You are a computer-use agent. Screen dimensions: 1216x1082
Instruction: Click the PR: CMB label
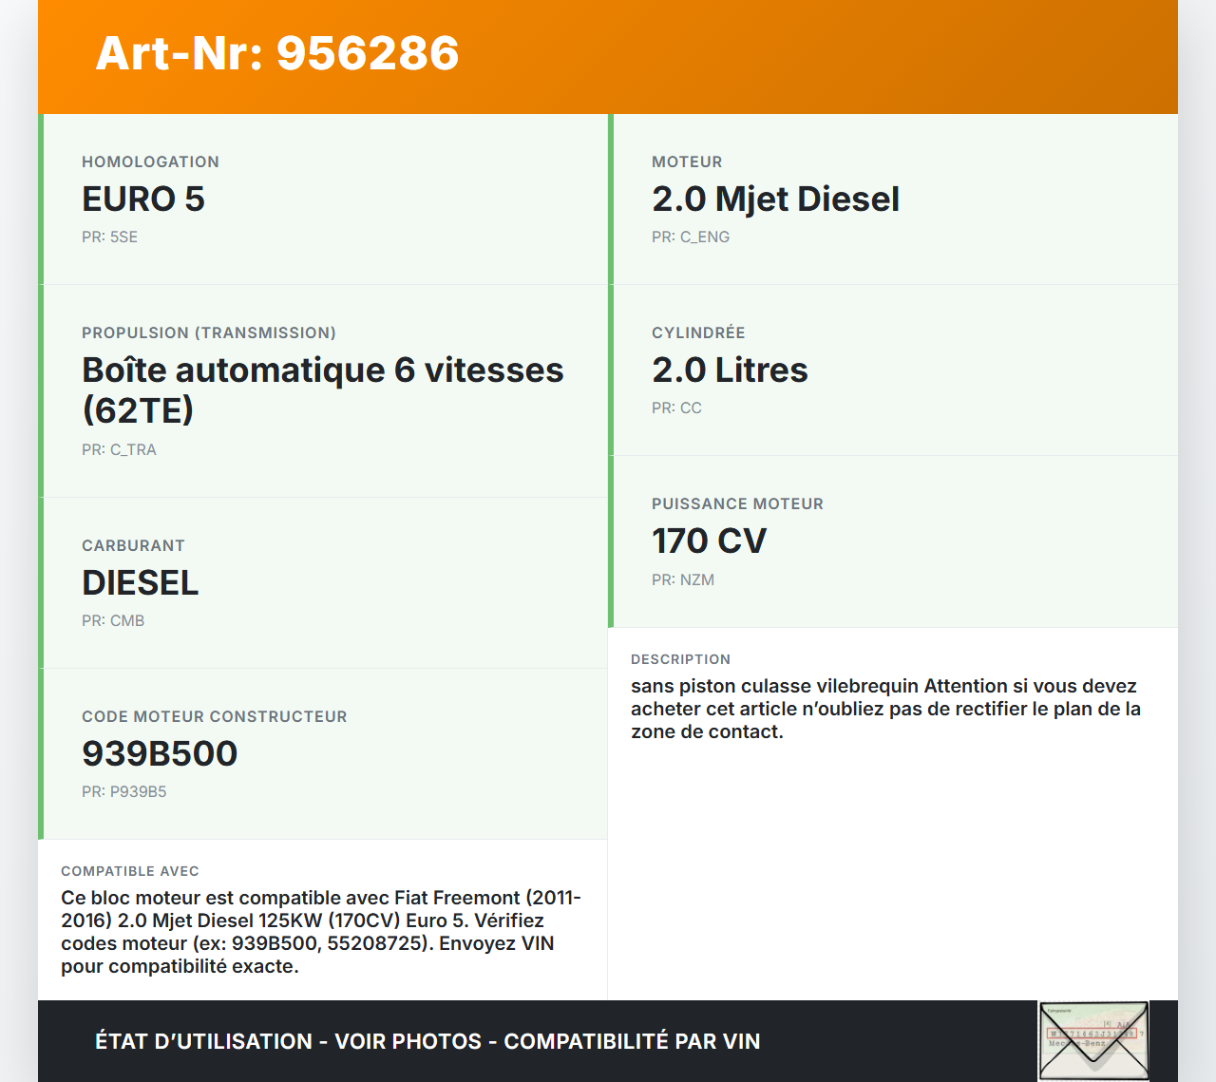(113, 620)
